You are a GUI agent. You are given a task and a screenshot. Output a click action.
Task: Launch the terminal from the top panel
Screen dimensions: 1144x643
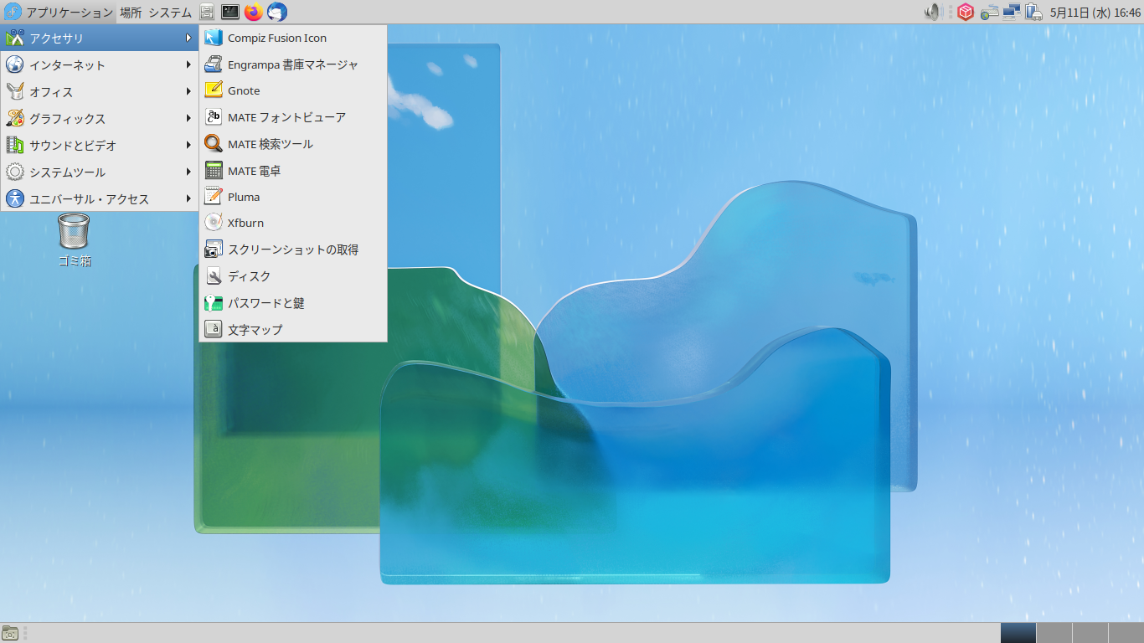tap(229, 13)
